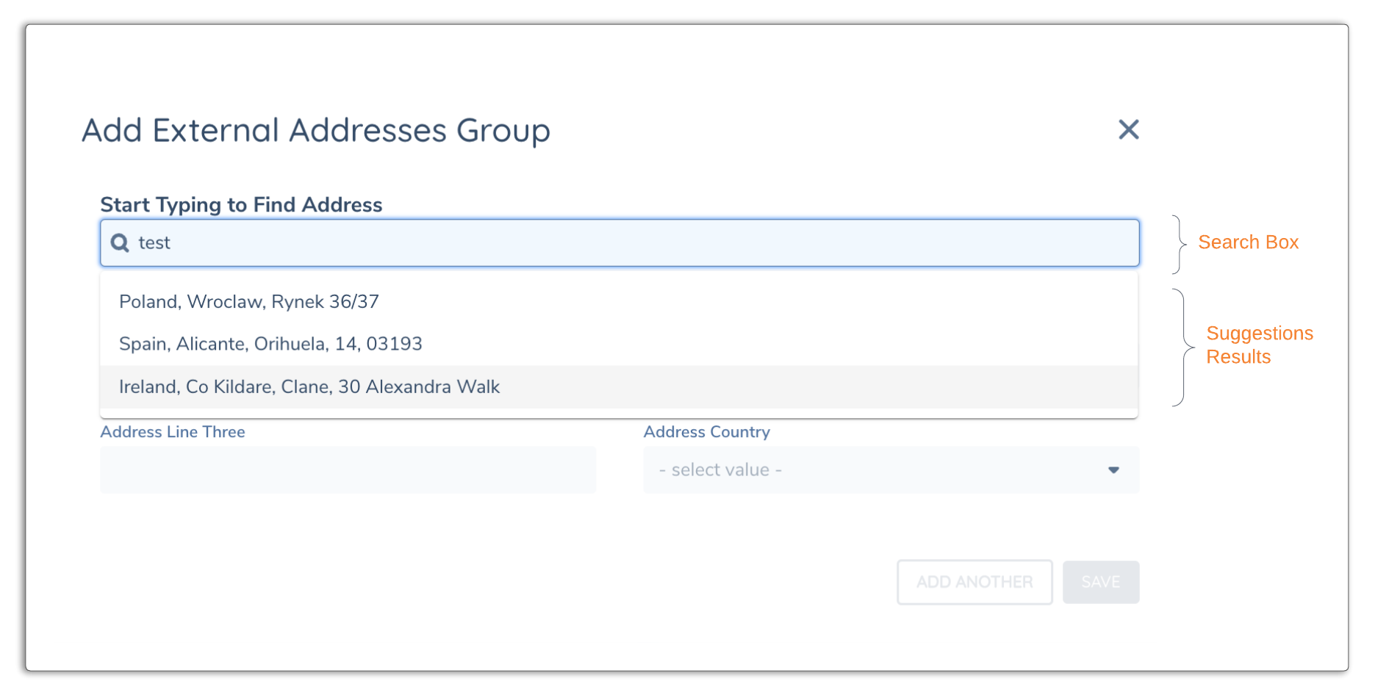Viewport: 1375px width, 698px height.
Task: Click the SAVE button
Action: click(x=1101, y=581)
